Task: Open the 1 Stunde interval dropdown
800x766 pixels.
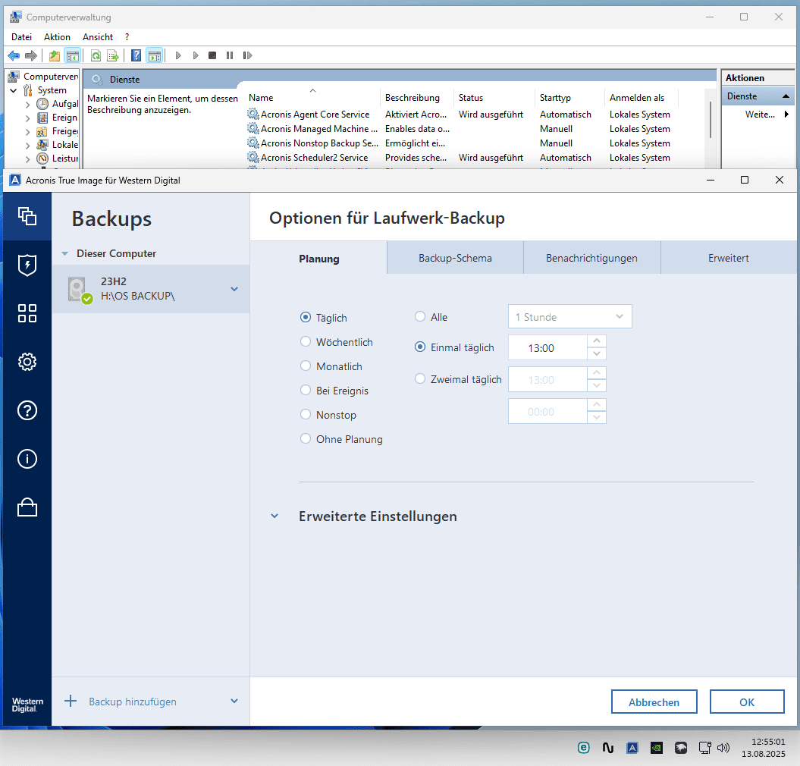Action: [570, 316]
